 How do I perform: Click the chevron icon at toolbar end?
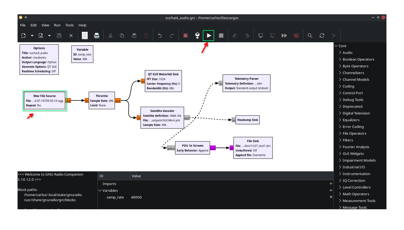coord(334,36)
